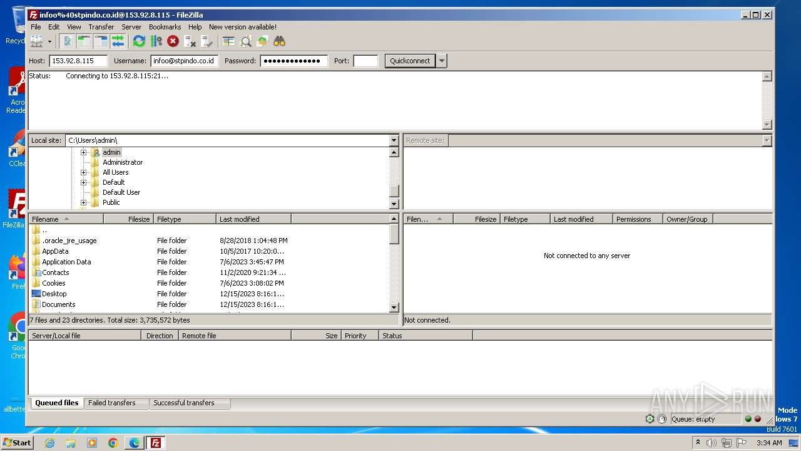Viewport: 801px width, 451px height.
Task: Open the Edit menu
Action: (54, 27)
